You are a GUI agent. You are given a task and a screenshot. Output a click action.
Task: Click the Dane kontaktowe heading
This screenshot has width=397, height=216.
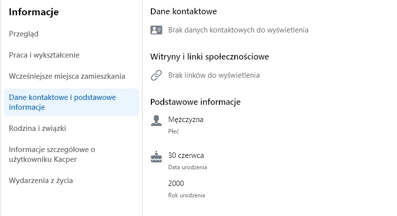[183, 11]
